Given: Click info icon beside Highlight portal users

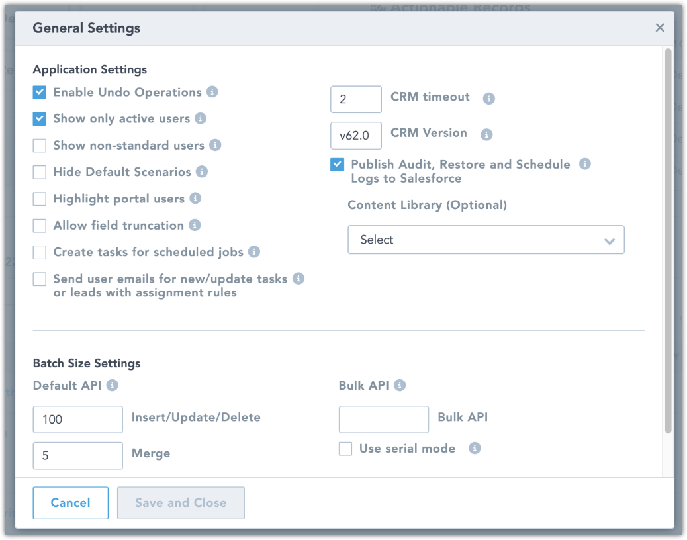Looking at the screenshot, I should click(x=195, y=199).
